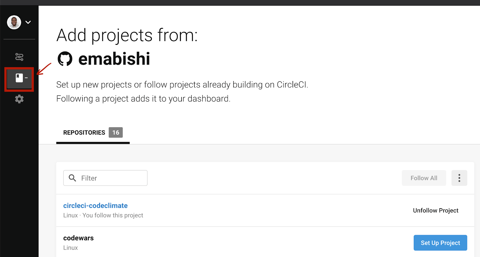Click Unfollow Project for circleci-codeclimate
This screenshot has width=480, height=257.
[x=436, y=210]
